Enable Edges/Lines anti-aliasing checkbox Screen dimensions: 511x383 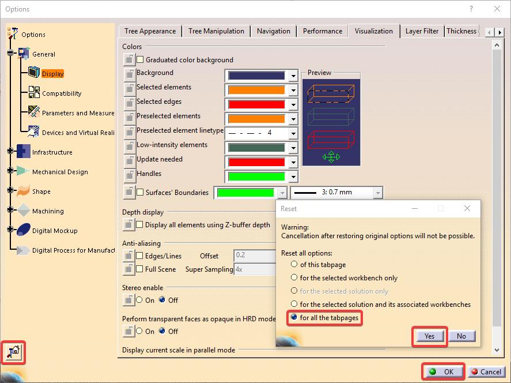[x=139, y=256]
